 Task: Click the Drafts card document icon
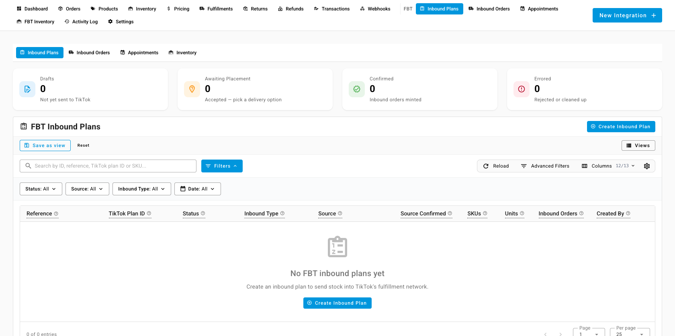(x=27, y=89)
